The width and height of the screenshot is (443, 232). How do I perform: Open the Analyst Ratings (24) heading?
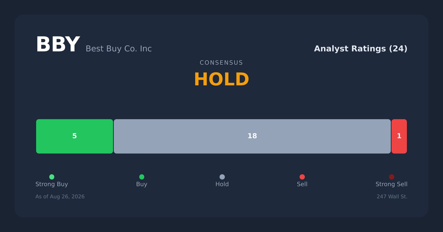pyautogui.click(x=361, y=49)
